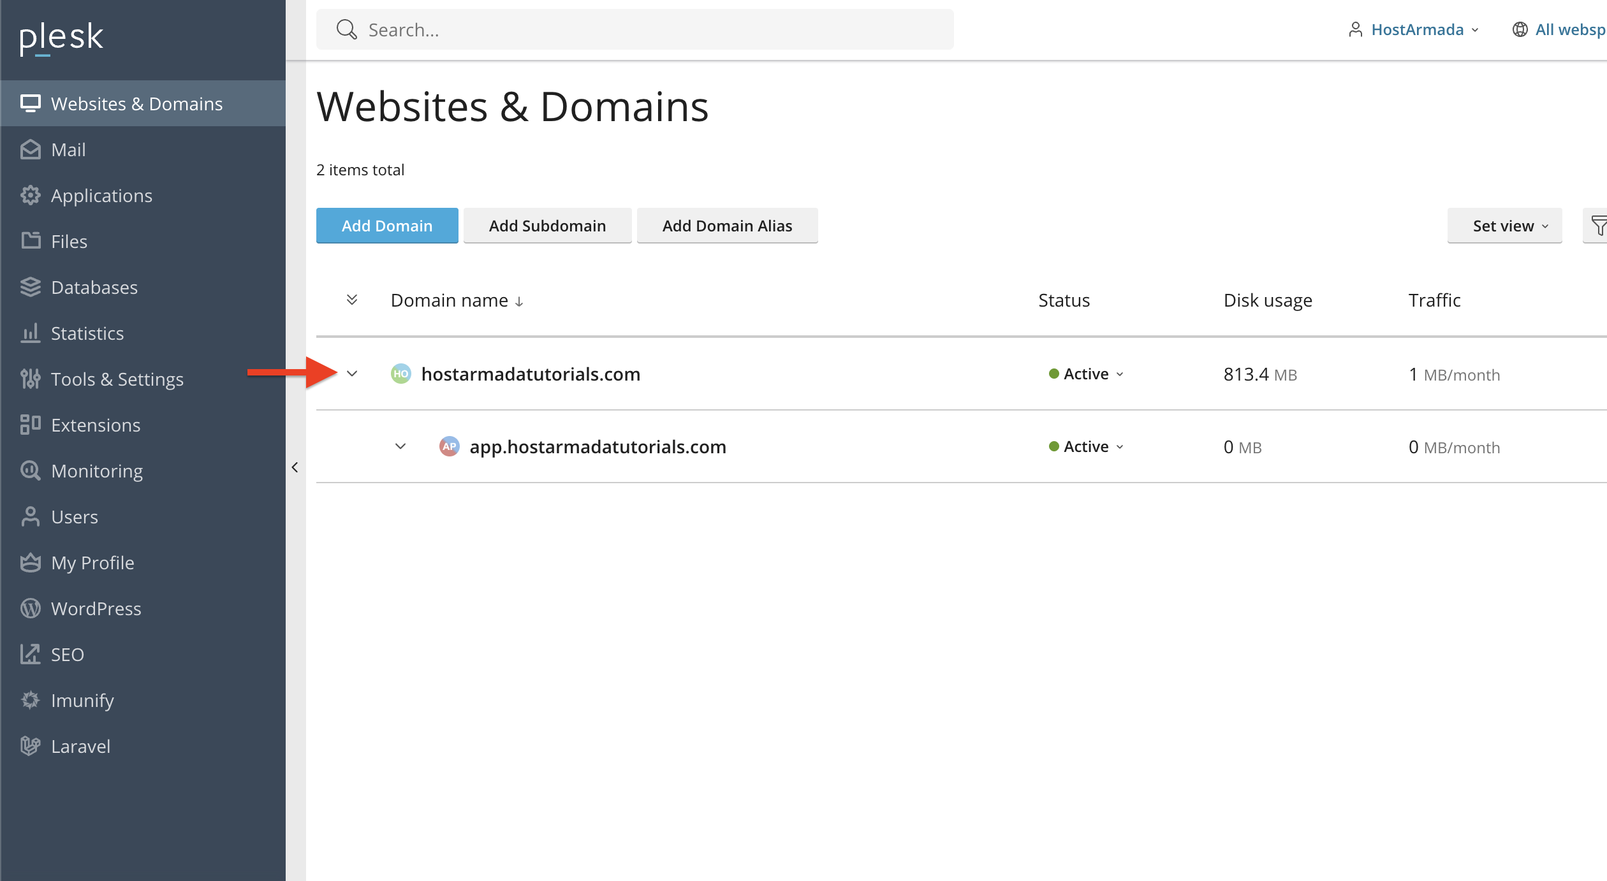1607x881 pixels.
Task: Click the Statistics bar chart icon
Action: coord(30,332)
